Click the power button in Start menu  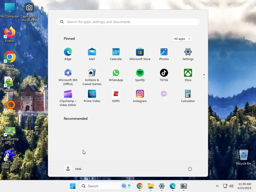tap(190, 169)
